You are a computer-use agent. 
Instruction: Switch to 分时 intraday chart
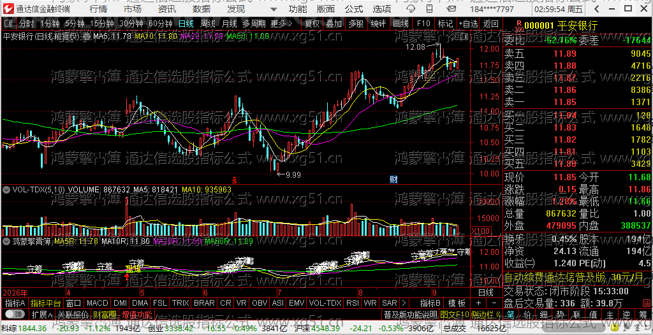27,24
